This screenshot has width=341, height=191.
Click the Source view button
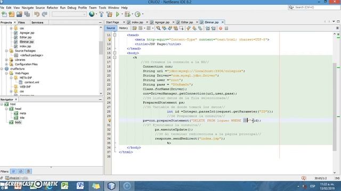pos(111,28)
